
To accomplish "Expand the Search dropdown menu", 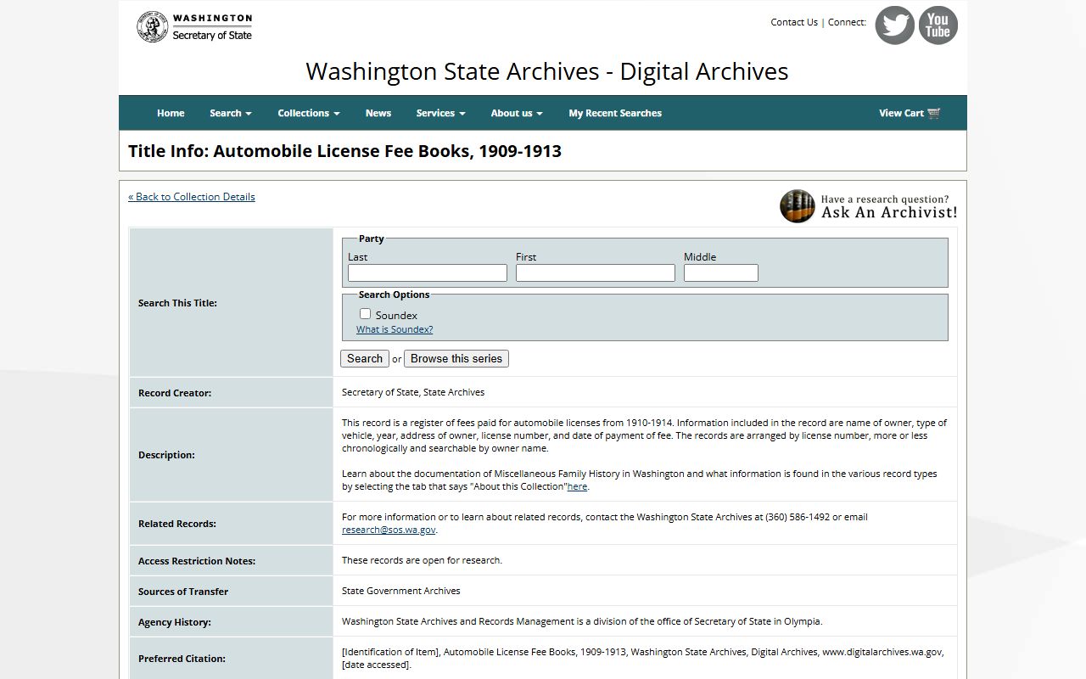I will tap(231, 113).
